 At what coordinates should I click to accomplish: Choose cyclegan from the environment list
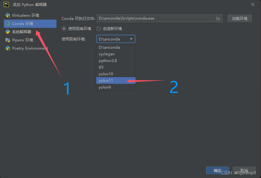tap(116, 54)
